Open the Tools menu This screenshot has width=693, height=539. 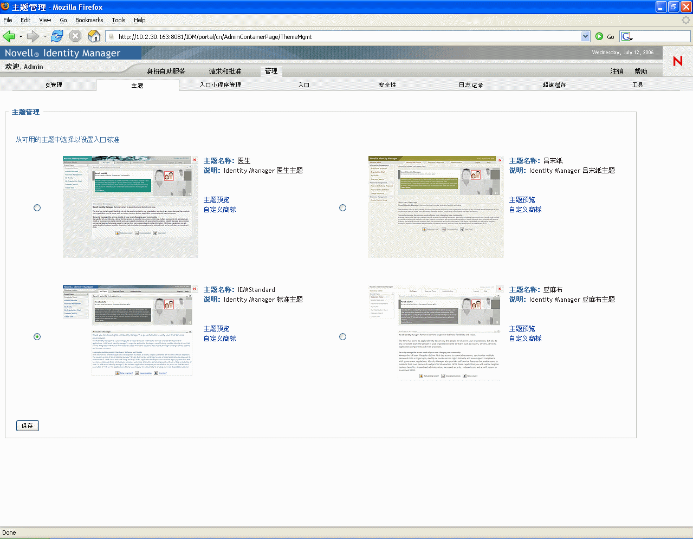[x=119, y=20]
